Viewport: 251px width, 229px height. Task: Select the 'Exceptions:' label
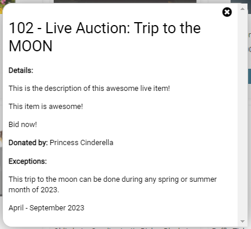(x=27, y=161)
